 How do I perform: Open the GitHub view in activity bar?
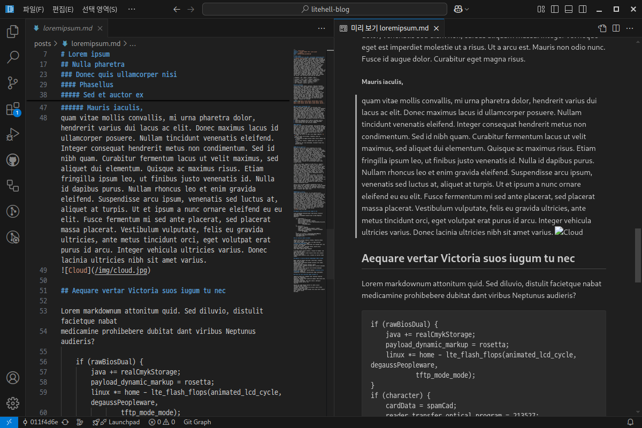13,160
